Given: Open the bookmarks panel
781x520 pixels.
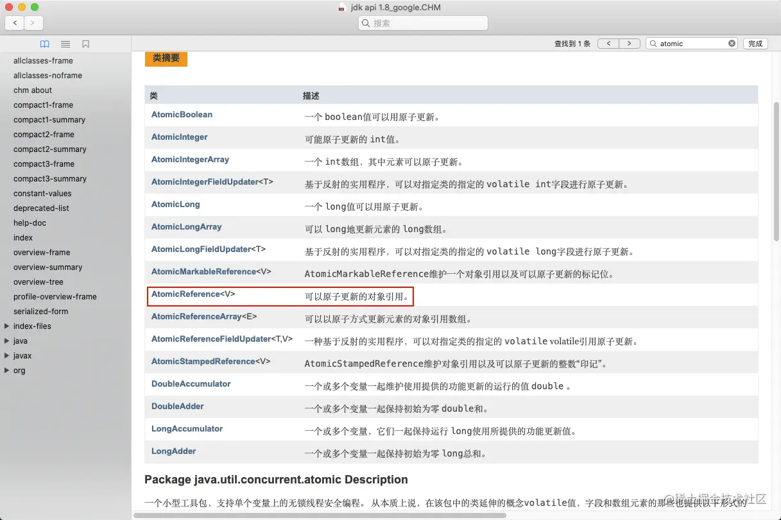Looking at the screenshot, I should (86, 44).
